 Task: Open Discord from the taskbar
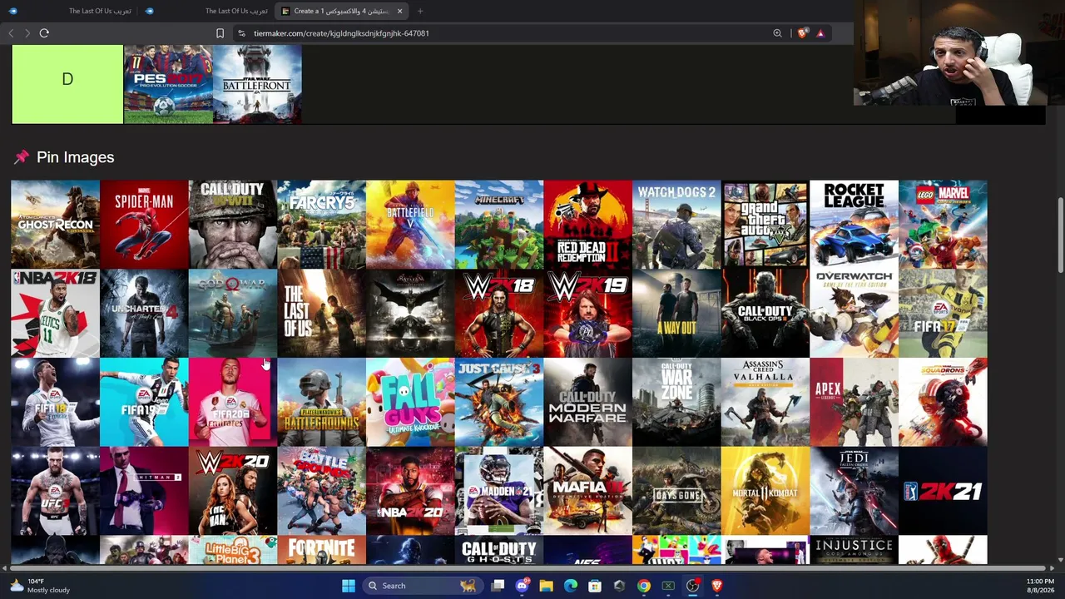click(x=522, y=586)
